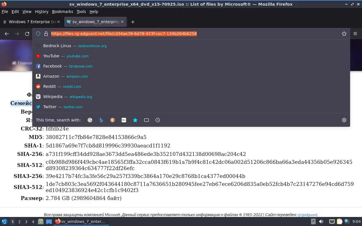
Task: Switch to workspace 3
Action: tap(26, 222)
